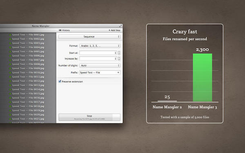245x153 pixels.
Task: Click green status icon beside File 0001.jpg
Action: click(x=10, y=35)
